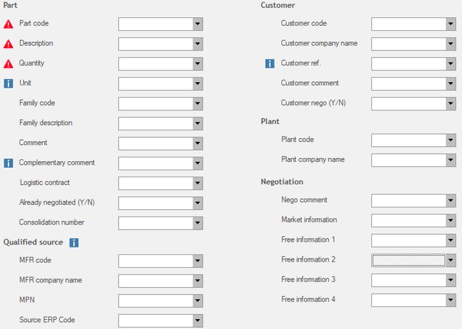This screenshot has width=462, height=329.
Task: Open the Already negotiated (Y/N) dropdown
Action: point(197,203)
